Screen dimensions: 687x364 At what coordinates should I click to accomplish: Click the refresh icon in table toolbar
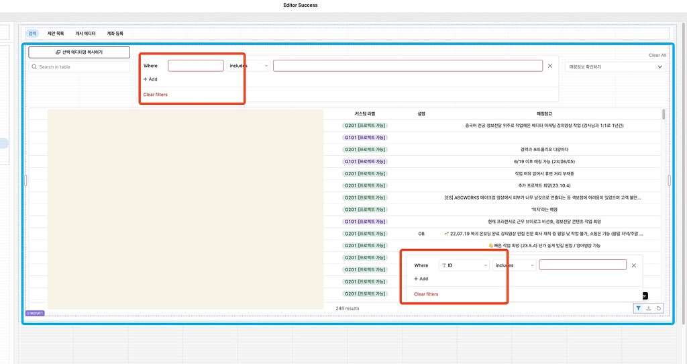pos(659,308)
